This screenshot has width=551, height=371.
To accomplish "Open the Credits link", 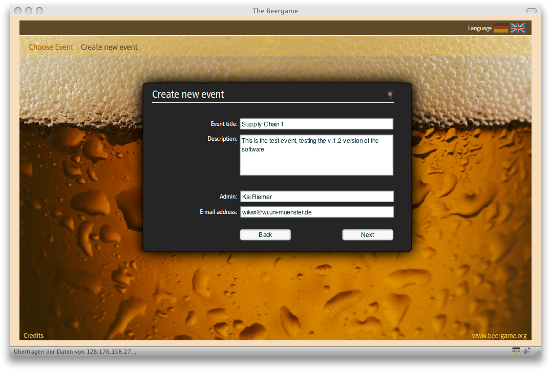I will coord(33,336).
